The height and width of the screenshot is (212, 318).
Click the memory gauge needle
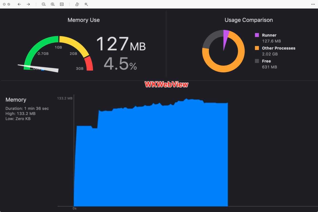38,68
